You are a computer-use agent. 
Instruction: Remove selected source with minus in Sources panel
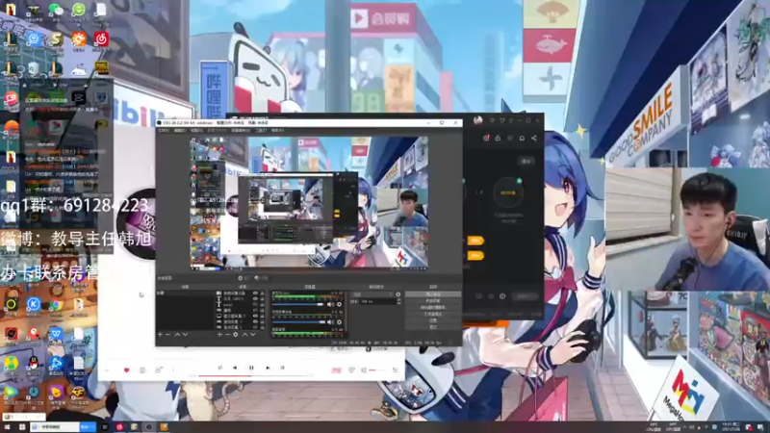(227, 334)
